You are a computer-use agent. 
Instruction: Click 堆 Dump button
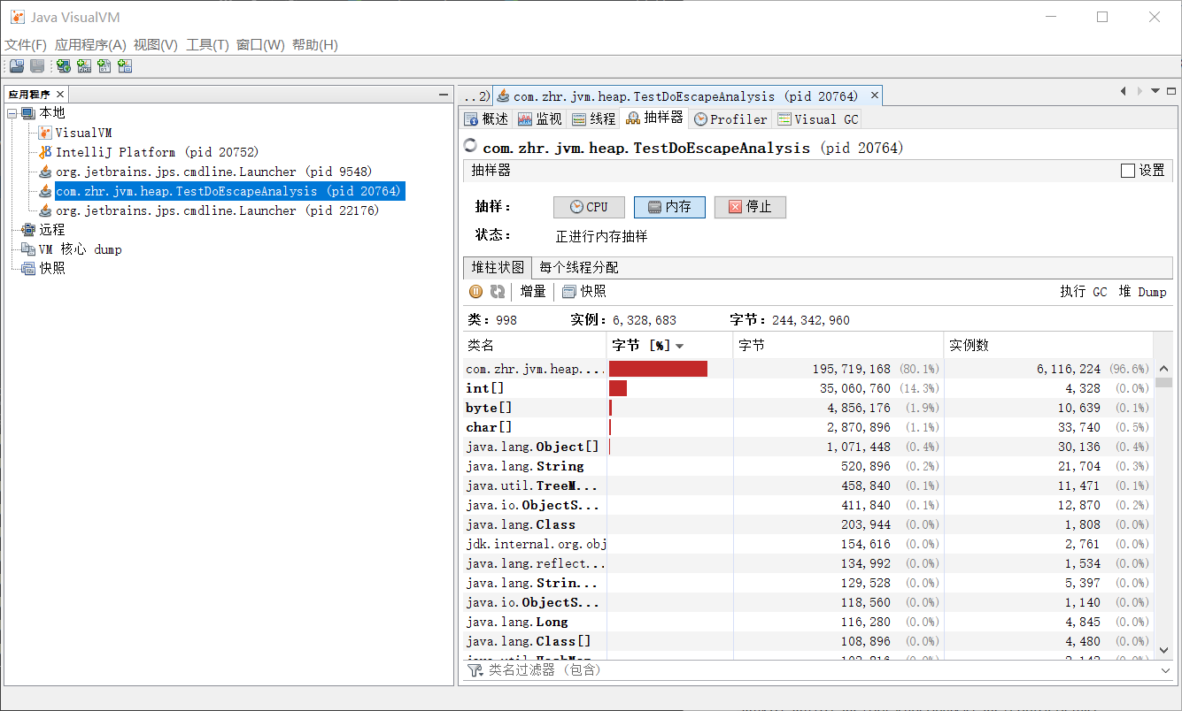1142,292
